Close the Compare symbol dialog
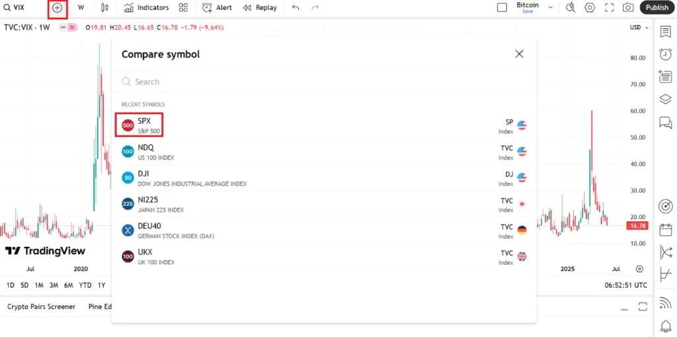Image resolution: width=677 pixels, height=337 pixels. 519,54
